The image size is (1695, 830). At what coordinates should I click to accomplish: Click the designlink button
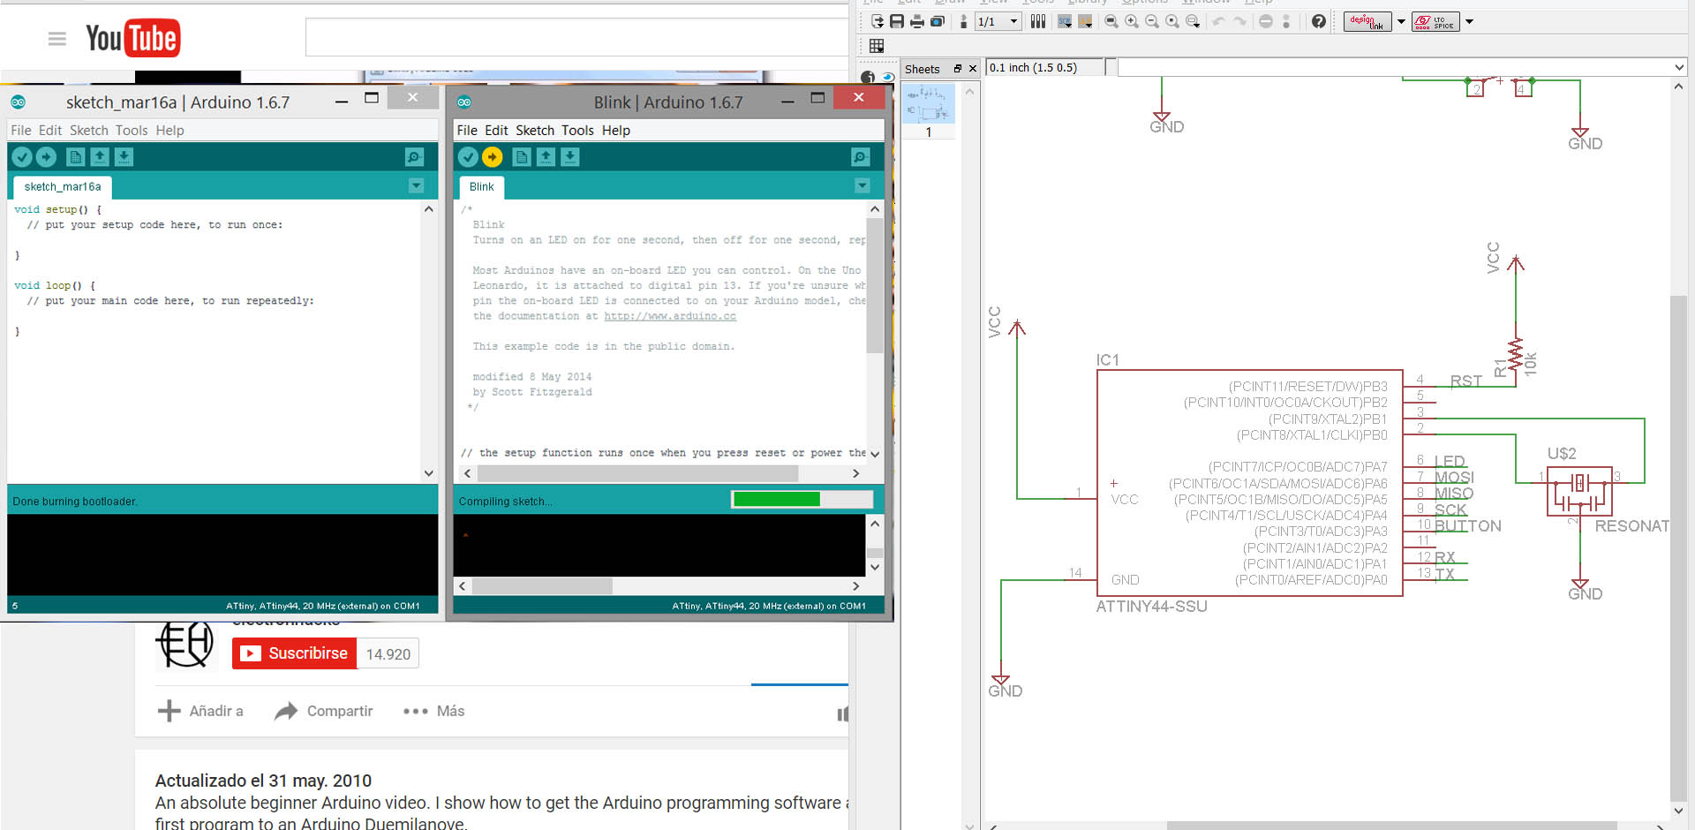pyautogui.click(x=1367, y=21)
